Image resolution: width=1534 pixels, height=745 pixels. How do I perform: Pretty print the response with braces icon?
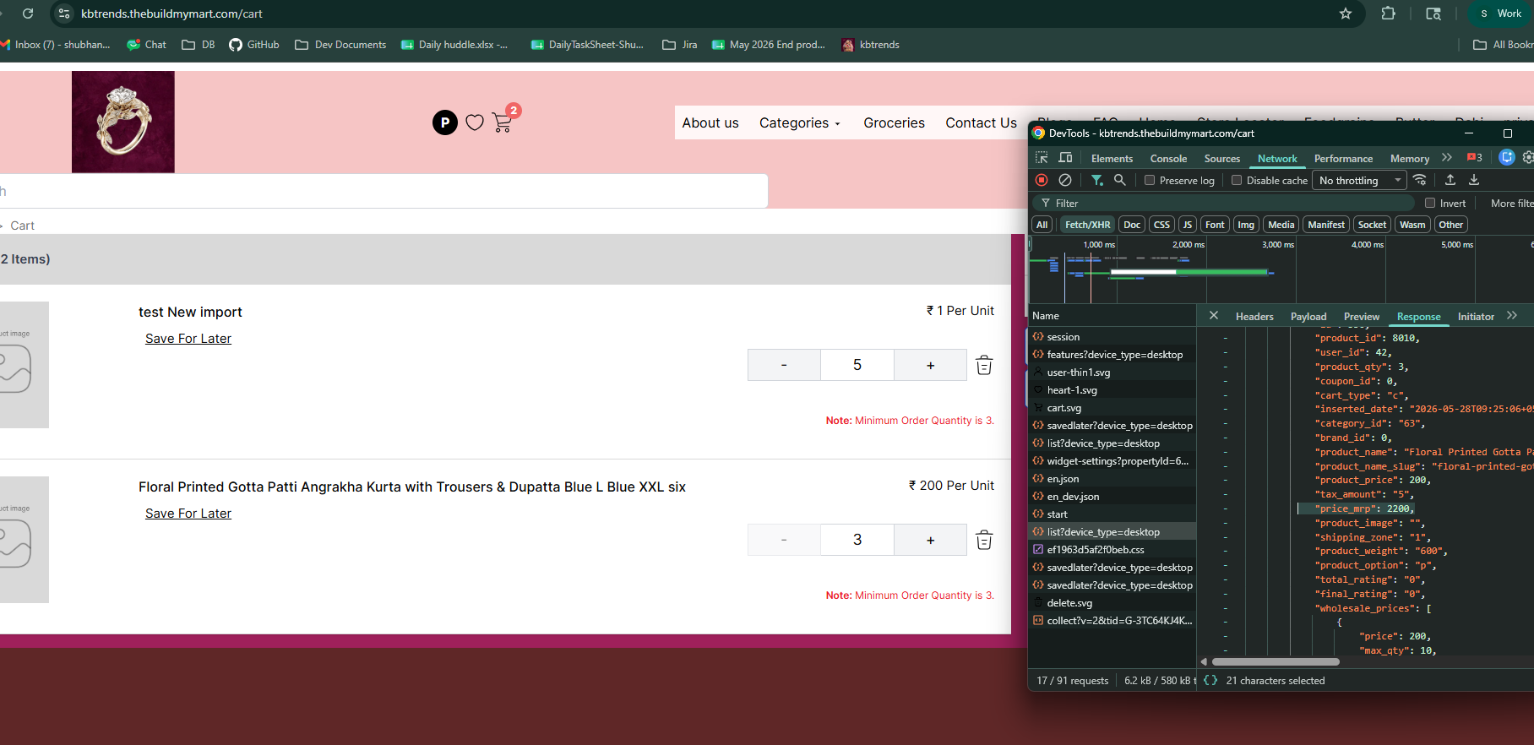1210,680
